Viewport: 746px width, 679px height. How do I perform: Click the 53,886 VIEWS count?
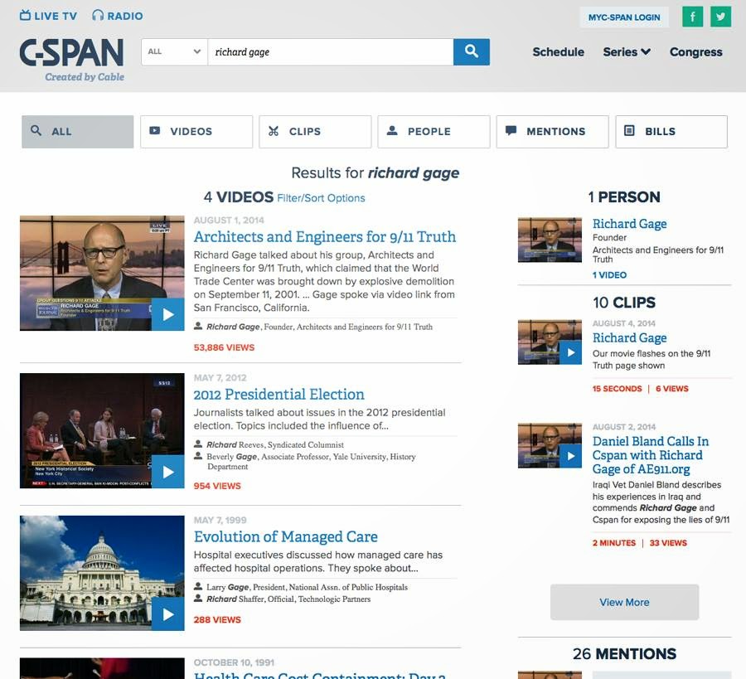pyautogui.click(x=224, y=347)
